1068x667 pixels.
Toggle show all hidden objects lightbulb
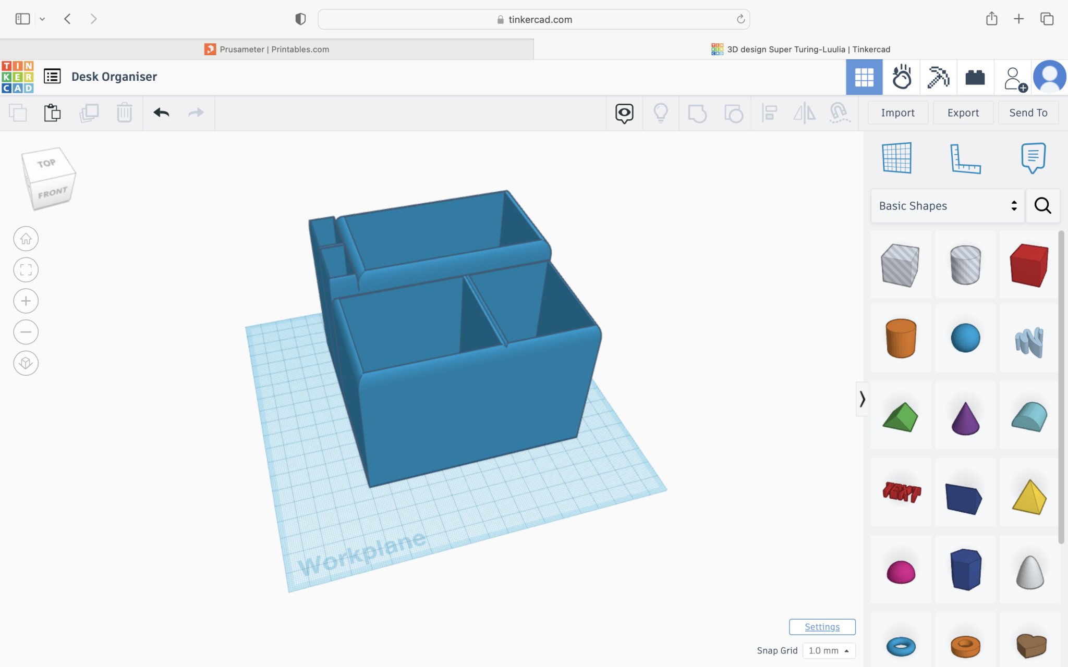point(660,113)
